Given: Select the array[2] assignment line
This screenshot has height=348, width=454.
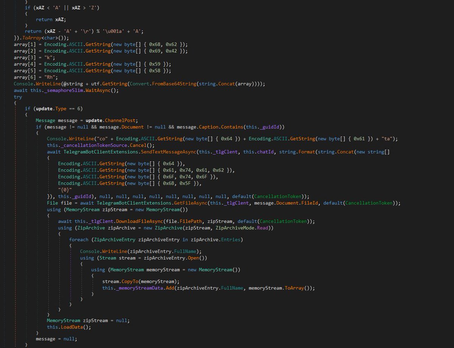Looking at the screenshot, I should coord(101,51).
